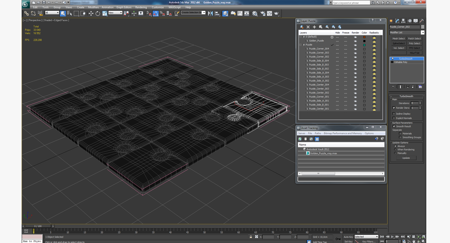
Task: Create new layer in Layer dialog
Action: [302, 27]
